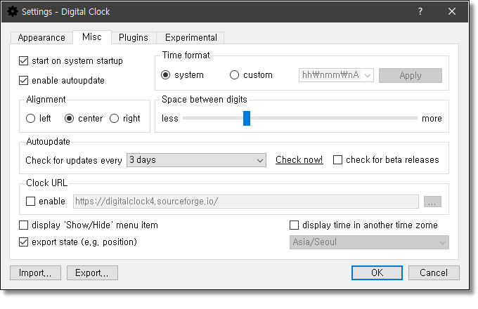Click the Export... button
This screenshot has height=309, width=478.
click(92, 272)
